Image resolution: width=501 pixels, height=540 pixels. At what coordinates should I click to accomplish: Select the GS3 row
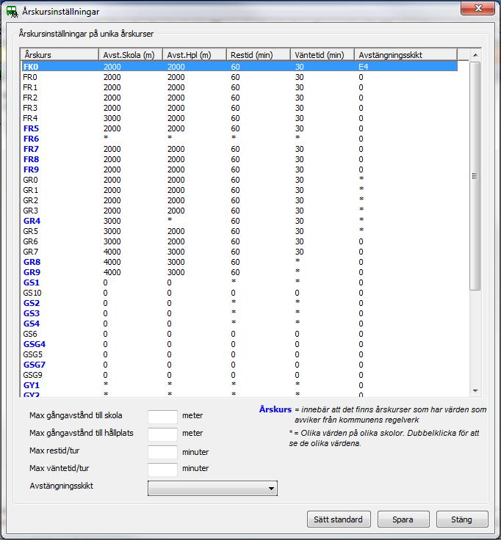[x=239, y=313]
